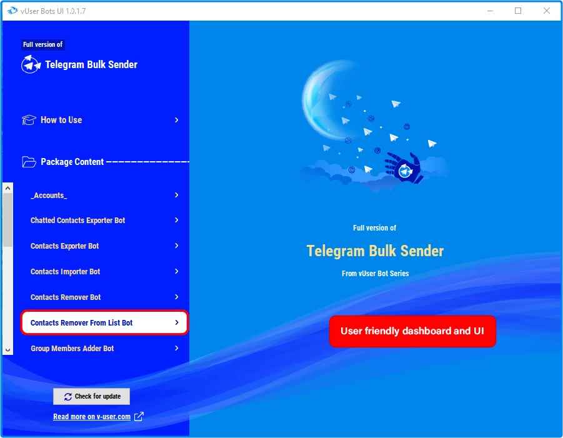
Task: Minimize the vUser Bots UI window
Action: (x=490, y=11)
